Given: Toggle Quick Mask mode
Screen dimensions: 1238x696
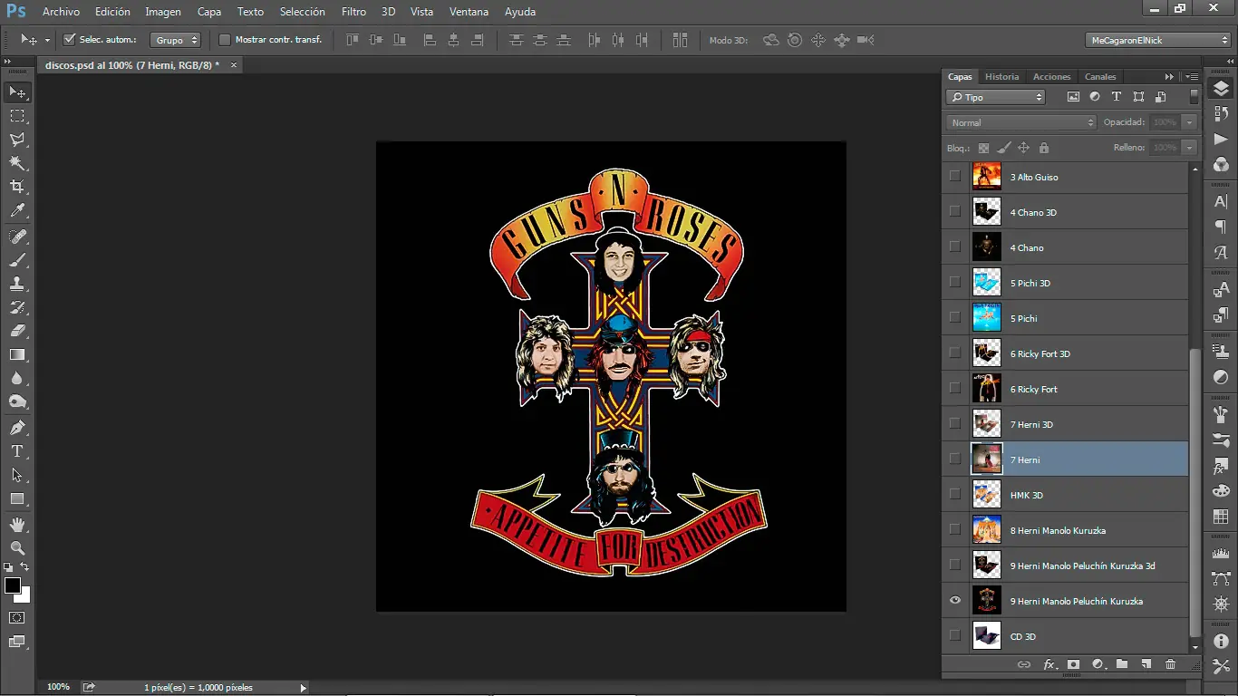Looking at the screenshot, I should (17, 618).
